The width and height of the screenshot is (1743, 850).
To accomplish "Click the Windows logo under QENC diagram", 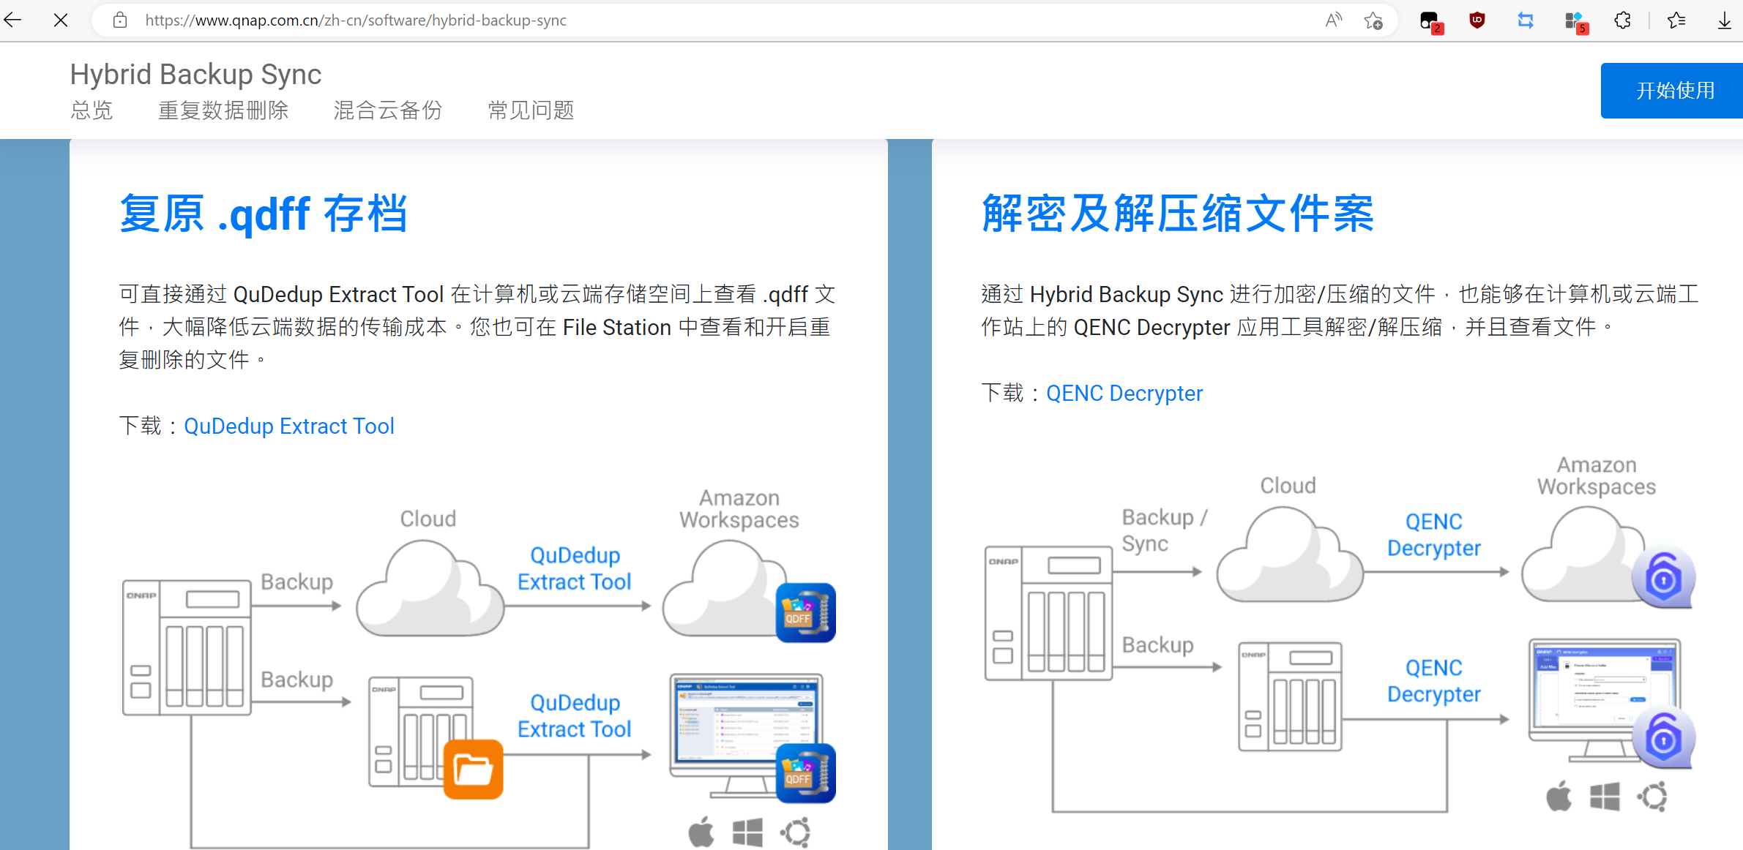I will click(x=1605, y=796).
